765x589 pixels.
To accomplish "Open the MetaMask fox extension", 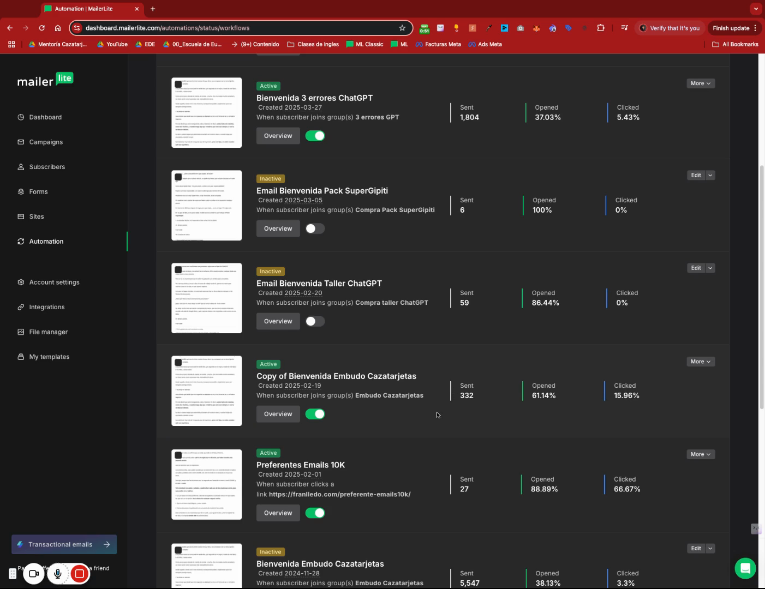I will point(536,28).
